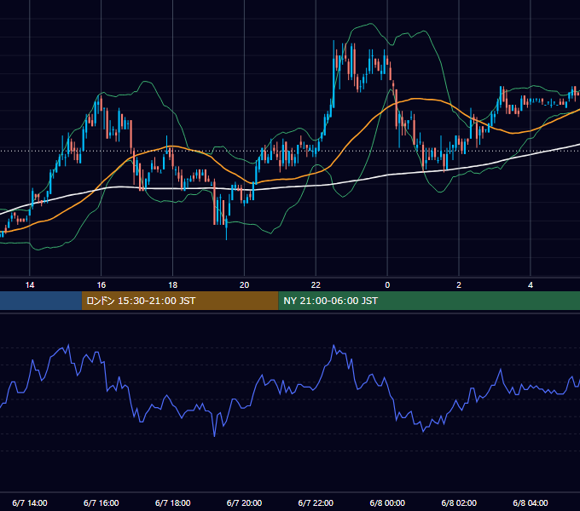
Task: Click the price chart axis label 0
Action: tap(387, 285)
